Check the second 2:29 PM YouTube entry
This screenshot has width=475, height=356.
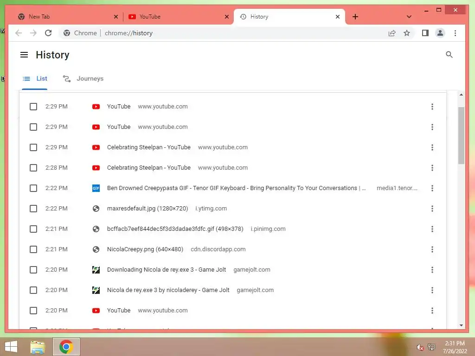pyautogui.click(x=33, y=127)
